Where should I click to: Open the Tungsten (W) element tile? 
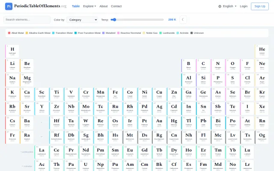click(86, 123)
